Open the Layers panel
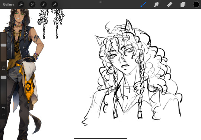The width and height of the screenshot is (201, 140). [x=183, y=4]
